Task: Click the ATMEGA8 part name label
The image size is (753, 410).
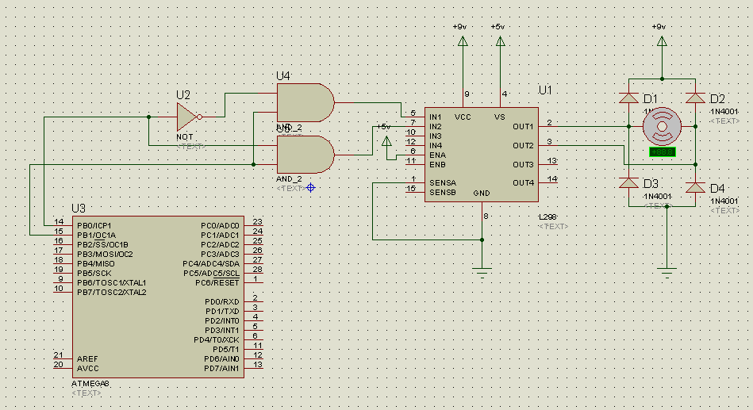Action: (90, 384)
